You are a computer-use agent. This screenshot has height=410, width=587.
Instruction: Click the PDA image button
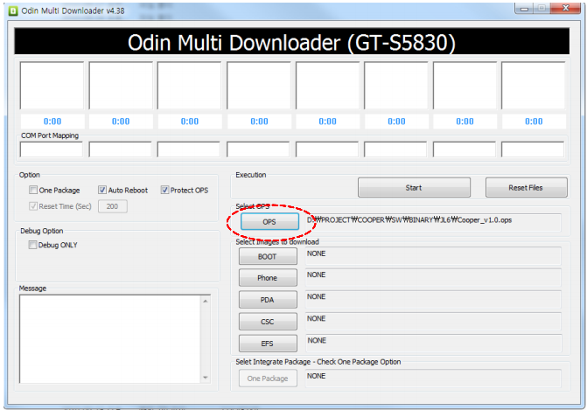[267, 300]
